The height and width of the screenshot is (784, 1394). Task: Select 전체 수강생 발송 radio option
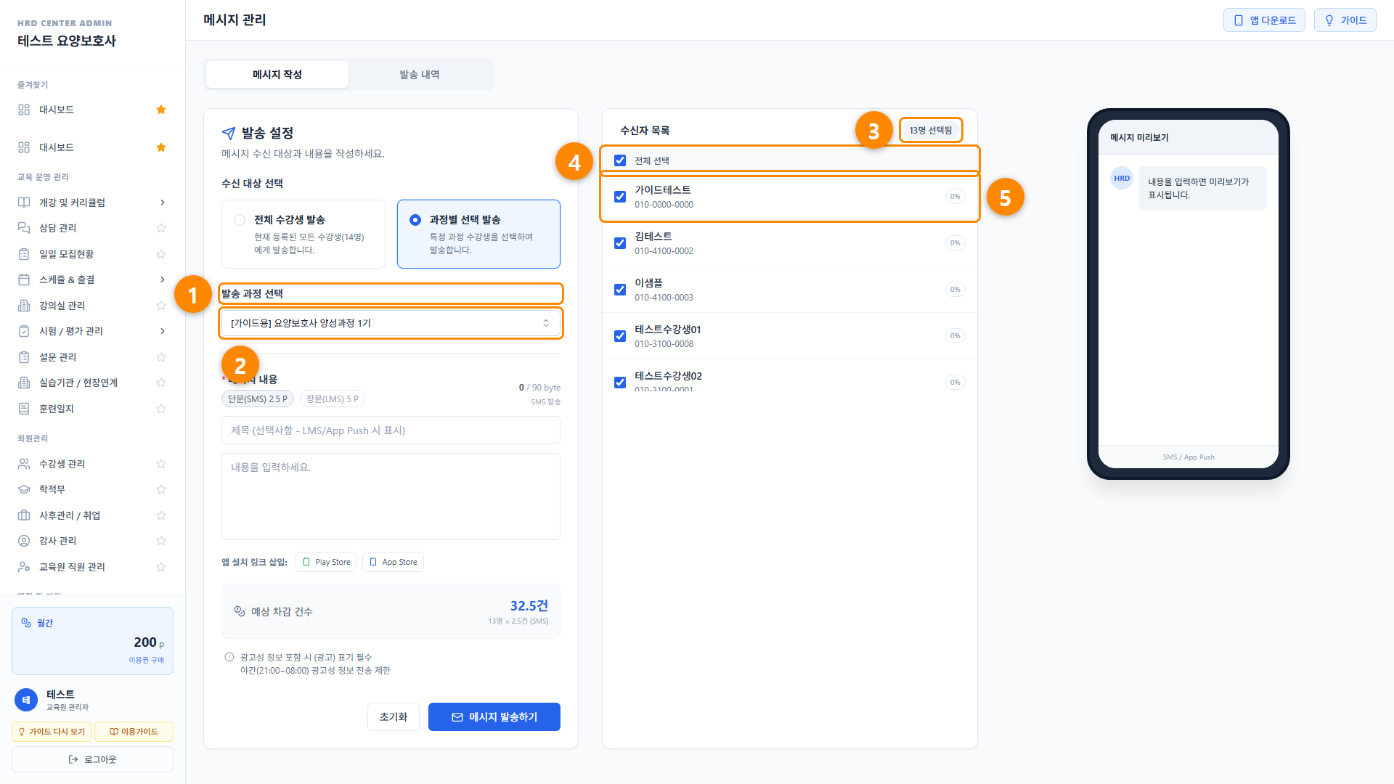click(240, 220)
